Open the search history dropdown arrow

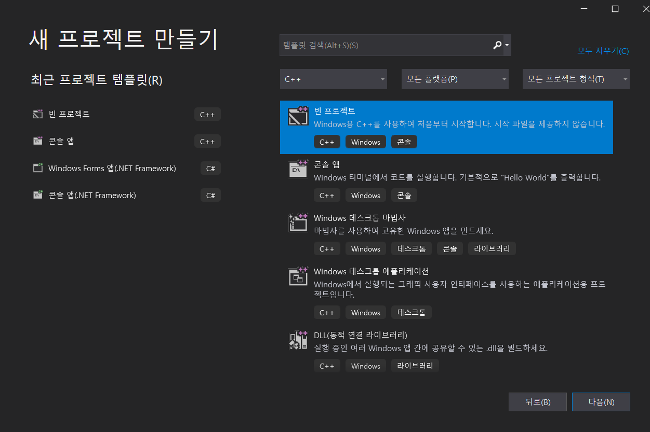click(x=507, y=45)
